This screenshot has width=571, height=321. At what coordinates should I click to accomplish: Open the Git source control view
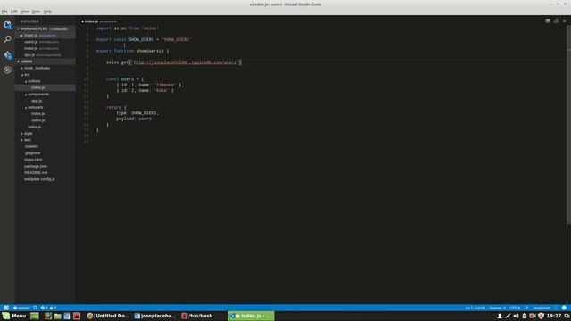(x=7, y=55)
